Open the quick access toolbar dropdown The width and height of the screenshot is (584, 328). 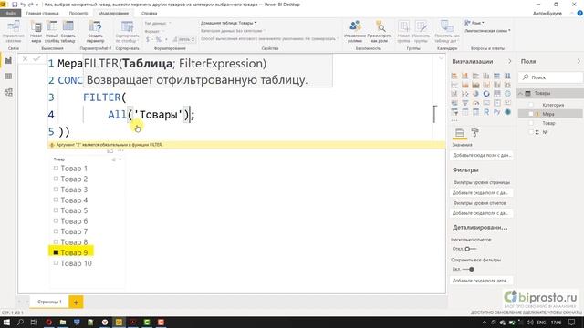click(x=37, y=5)
